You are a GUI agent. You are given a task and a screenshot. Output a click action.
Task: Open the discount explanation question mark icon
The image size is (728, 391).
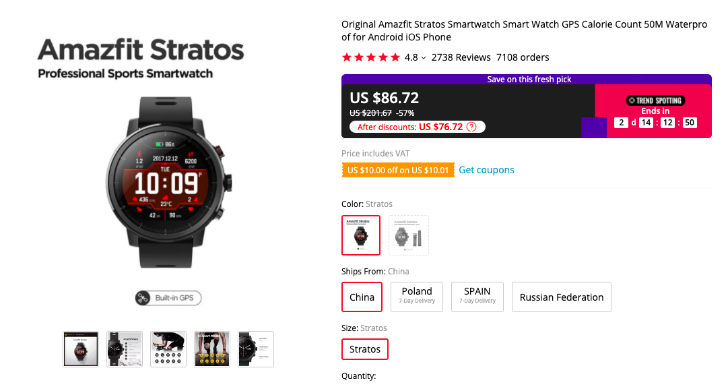(471, 126)
